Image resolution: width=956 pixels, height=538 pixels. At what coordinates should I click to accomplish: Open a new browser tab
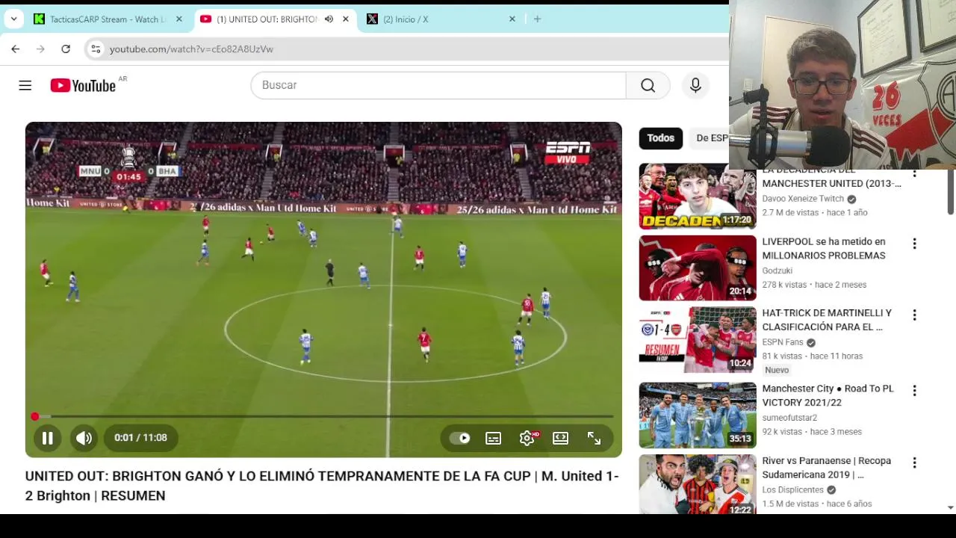coord(537,19)
